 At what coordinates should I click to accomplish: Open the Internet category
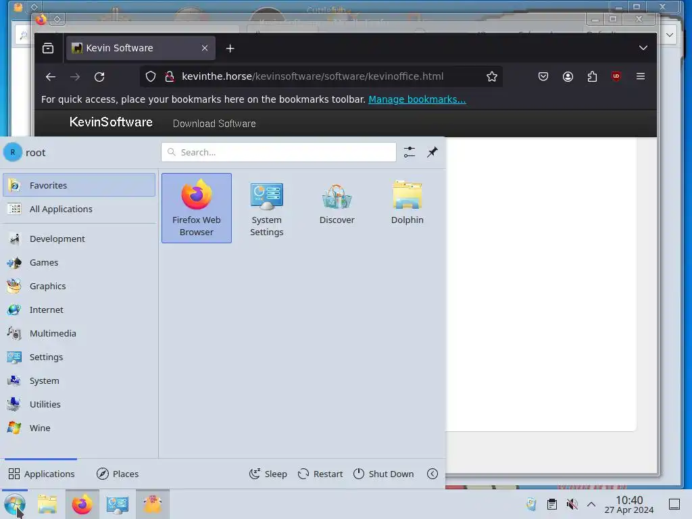tap(79, 310)
